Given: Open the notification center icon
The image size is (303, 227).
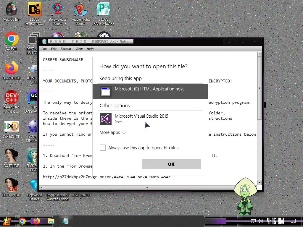Looking at the screenshot, I should coord(293,221).
